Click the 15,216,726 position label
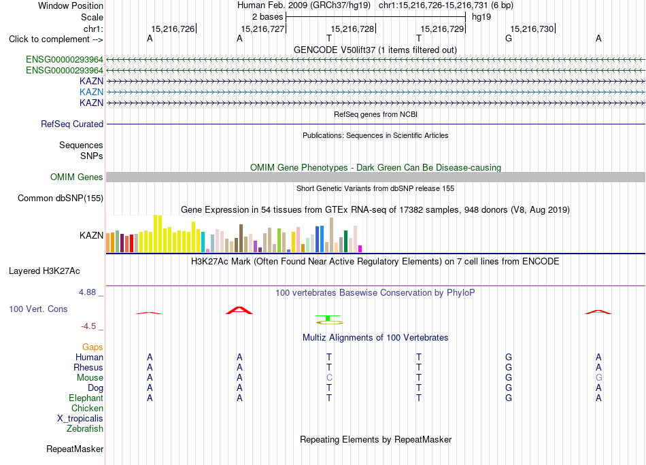This screenshot has width=646, height=465. pos(173,29)
